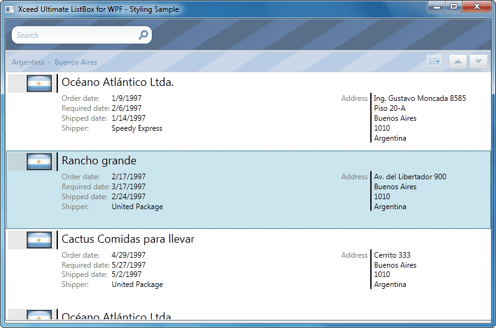
Task: Select the Cactus Comidas para llevar title
Action: pos(128,239)
